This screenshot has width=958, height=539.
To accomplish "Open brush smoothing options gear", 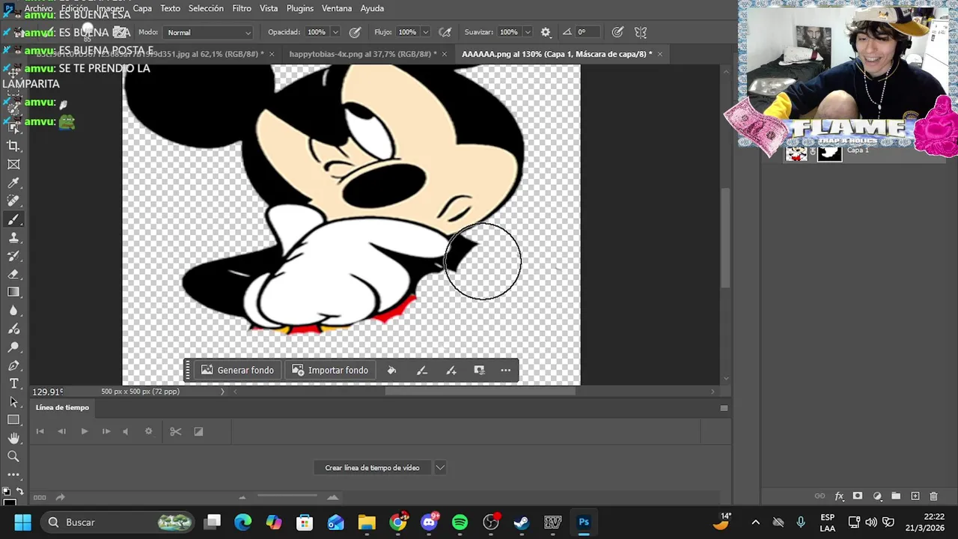I will coord(546,32).
